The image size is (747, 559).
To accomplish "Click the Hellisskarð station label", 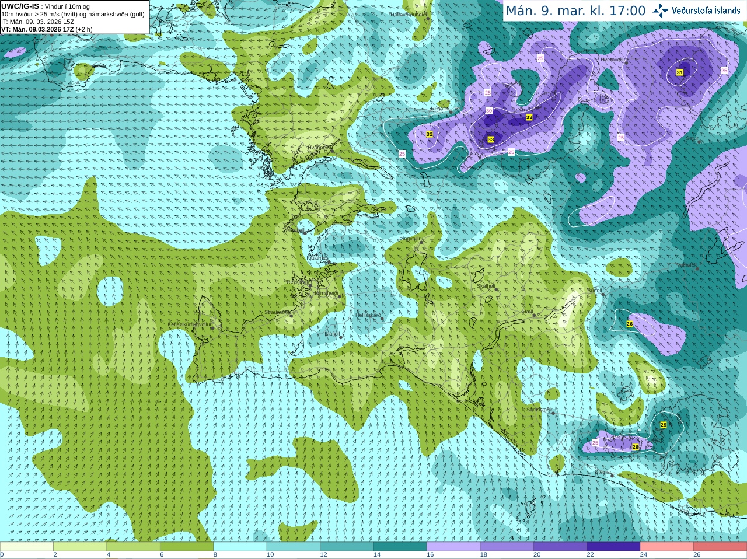I will tap(368, 315).
